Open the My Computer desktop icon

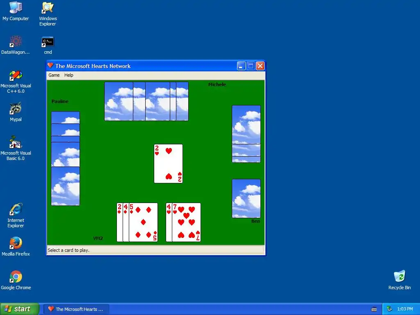click(16, 11)
